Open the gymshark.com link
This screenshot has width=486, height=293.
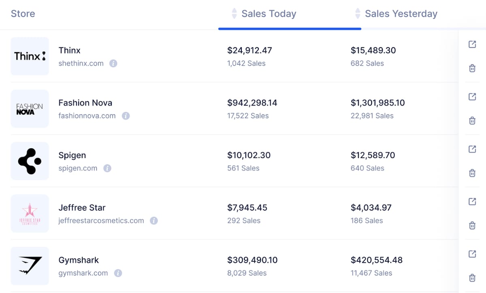pos(83,273)
